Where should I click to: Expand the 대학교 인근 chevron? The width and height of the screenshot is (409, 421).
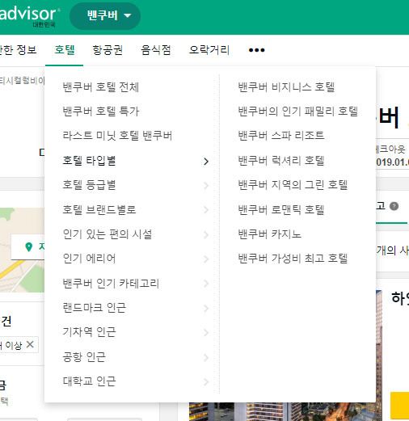pos(206,382)
